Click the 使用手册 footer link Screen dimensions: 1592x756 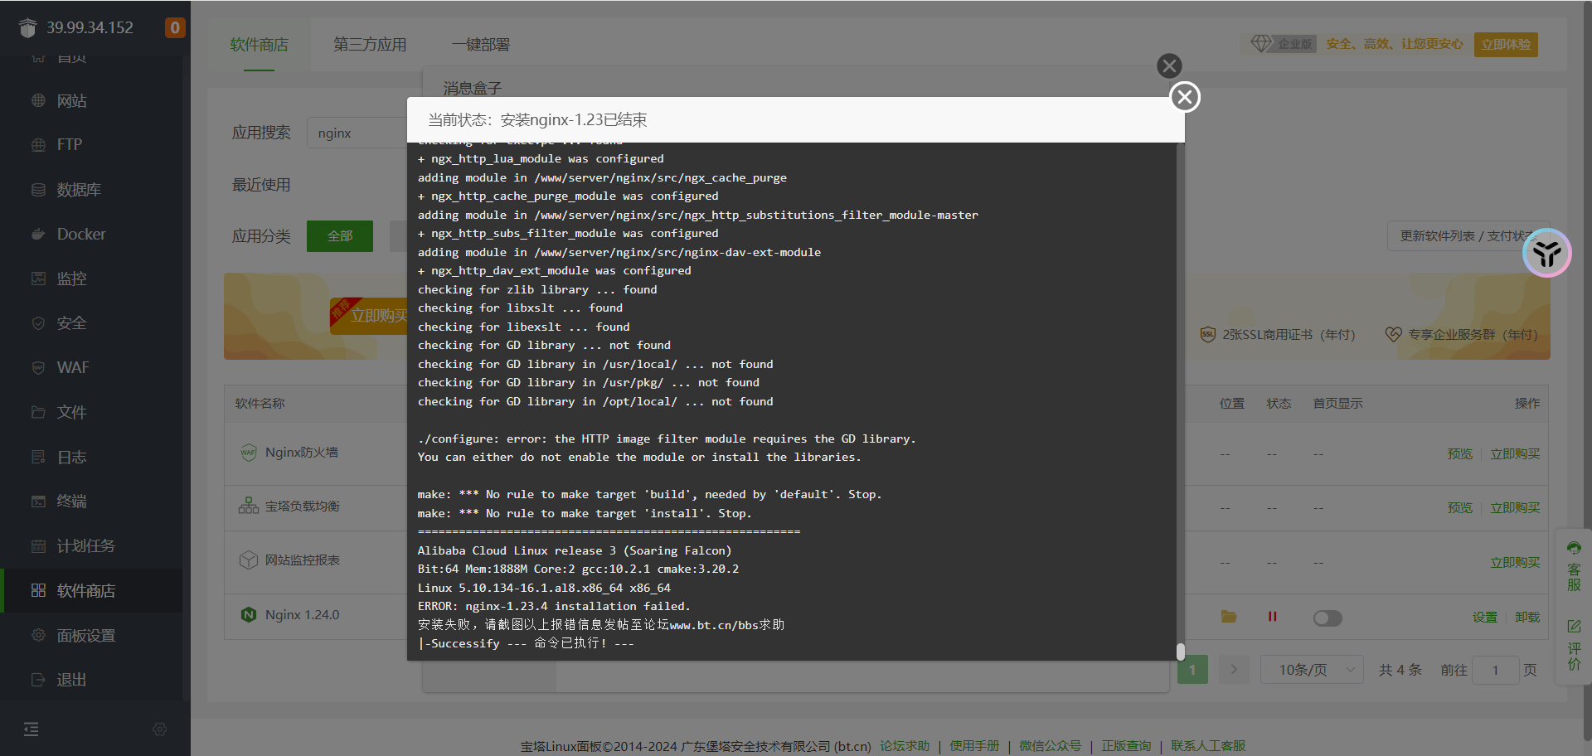[974, 746]
